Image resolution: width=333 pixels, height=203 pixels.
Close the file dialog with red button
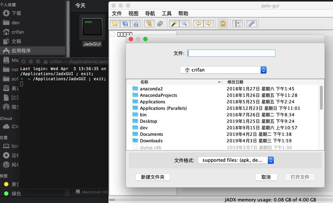131,39
